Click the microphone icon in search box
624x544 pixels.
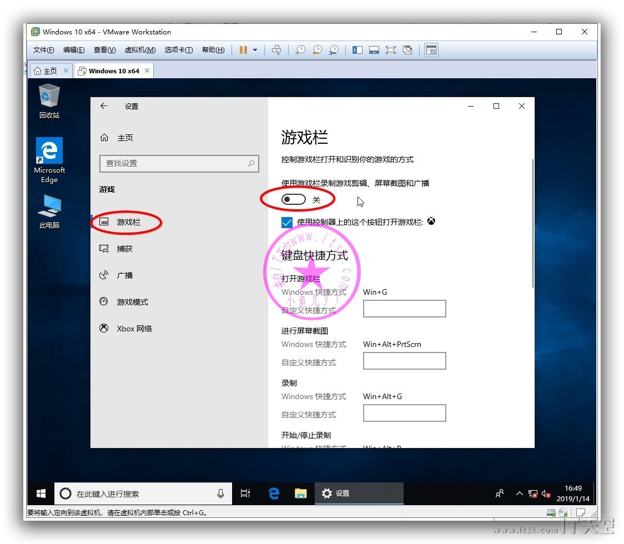click(220, 494)
